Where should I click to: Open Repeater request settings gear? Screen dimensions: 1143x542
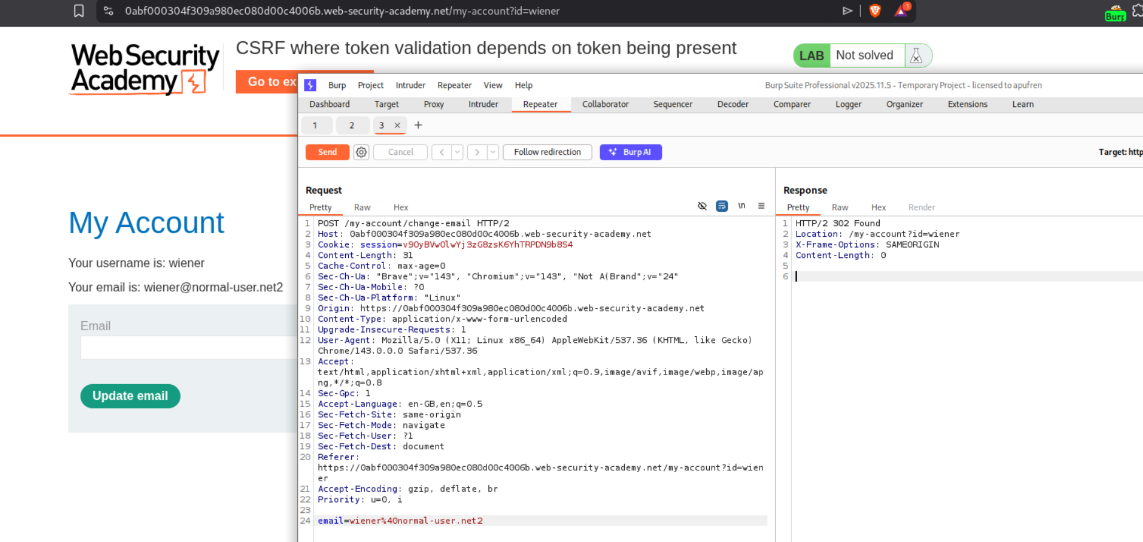click(x=361, y=152)
